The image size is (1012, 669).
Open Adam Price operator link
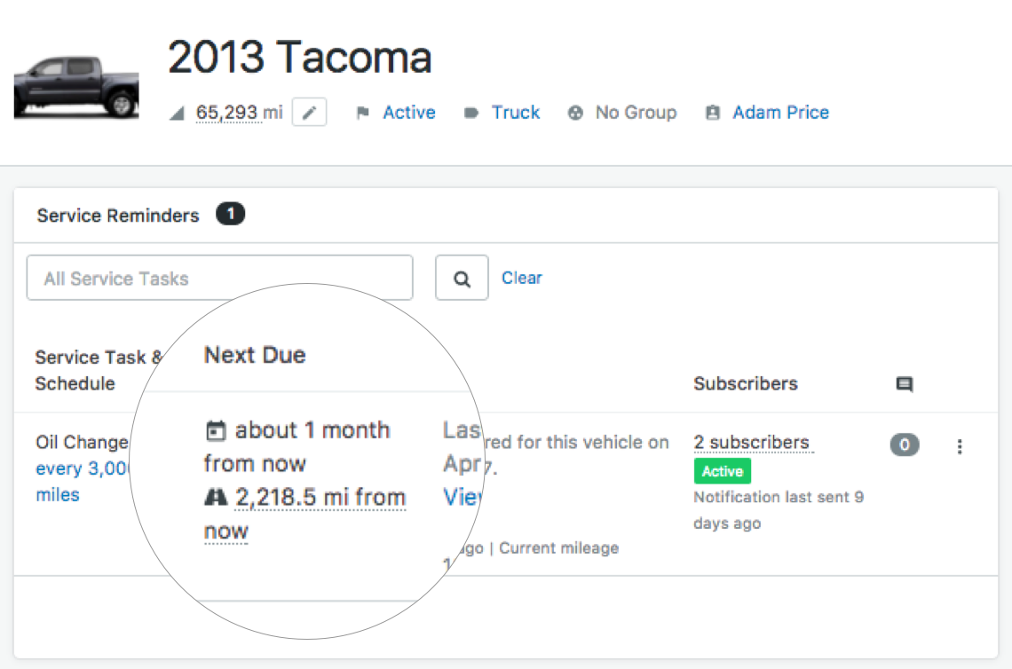pos(780,113)
